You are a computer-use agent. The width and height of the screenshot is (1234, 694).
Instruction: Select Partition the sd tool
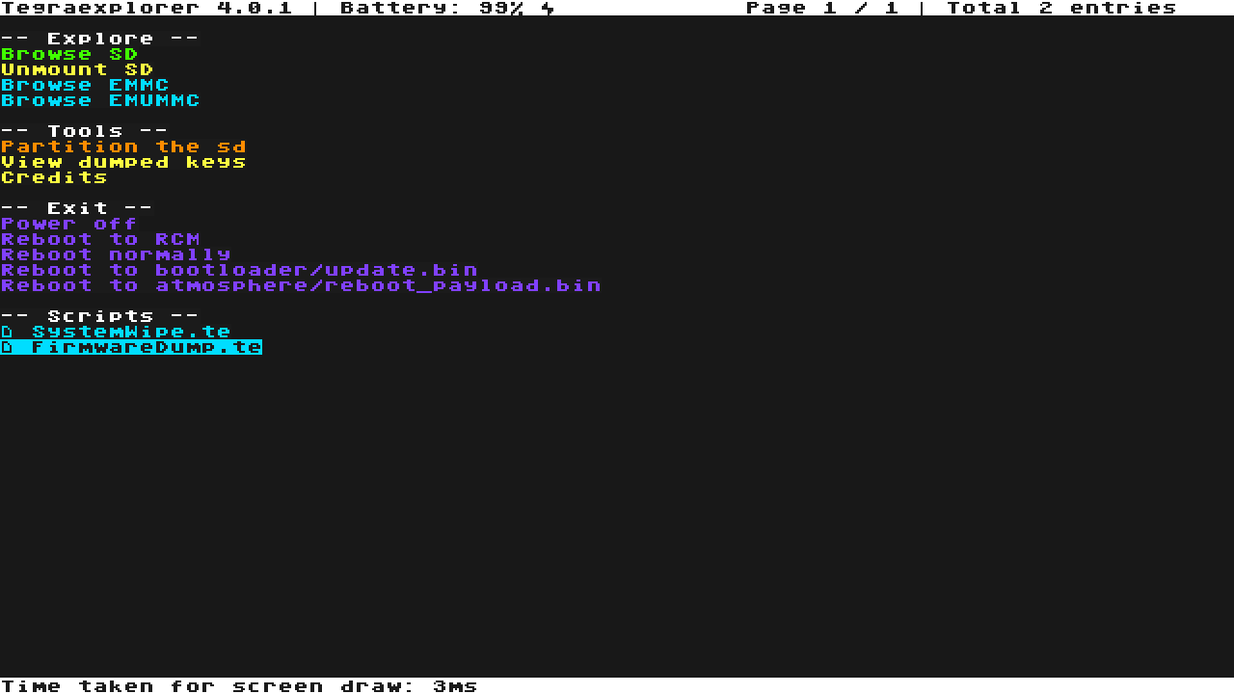[123, 147]
